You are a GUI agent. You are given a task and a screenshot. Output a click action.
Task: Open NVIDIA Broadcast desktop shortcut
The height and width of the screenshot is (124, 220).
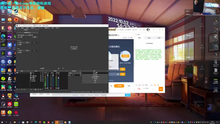click(3, 55)
